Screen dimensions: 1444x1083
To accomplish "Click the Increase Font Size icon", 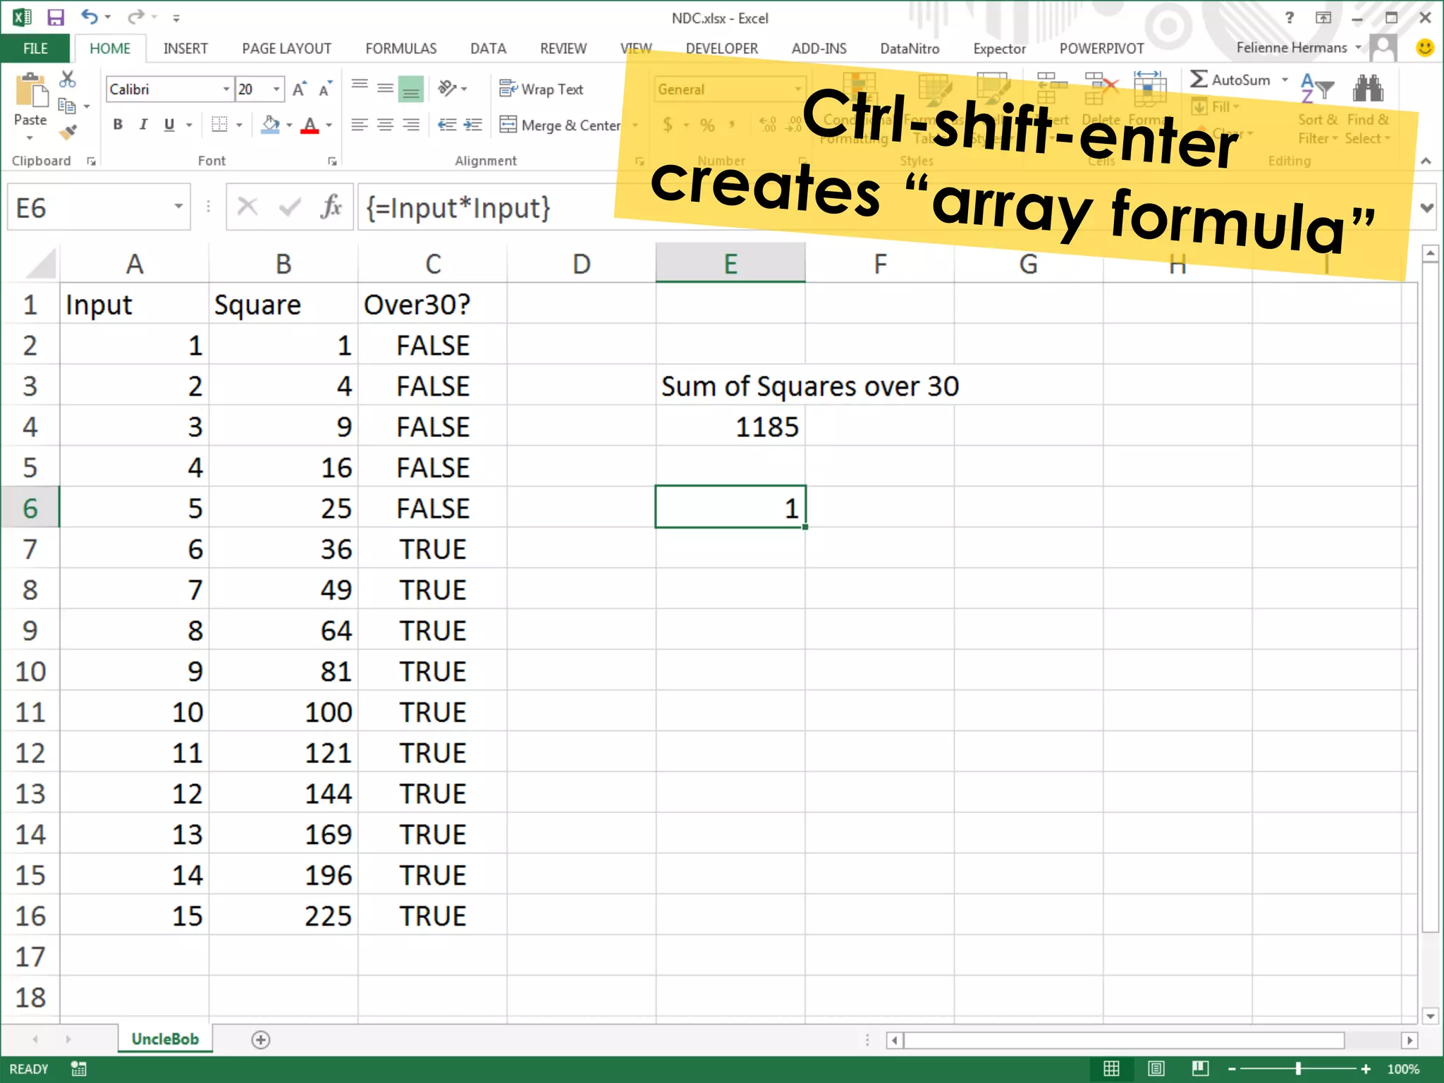I will (x=299, y=90).
